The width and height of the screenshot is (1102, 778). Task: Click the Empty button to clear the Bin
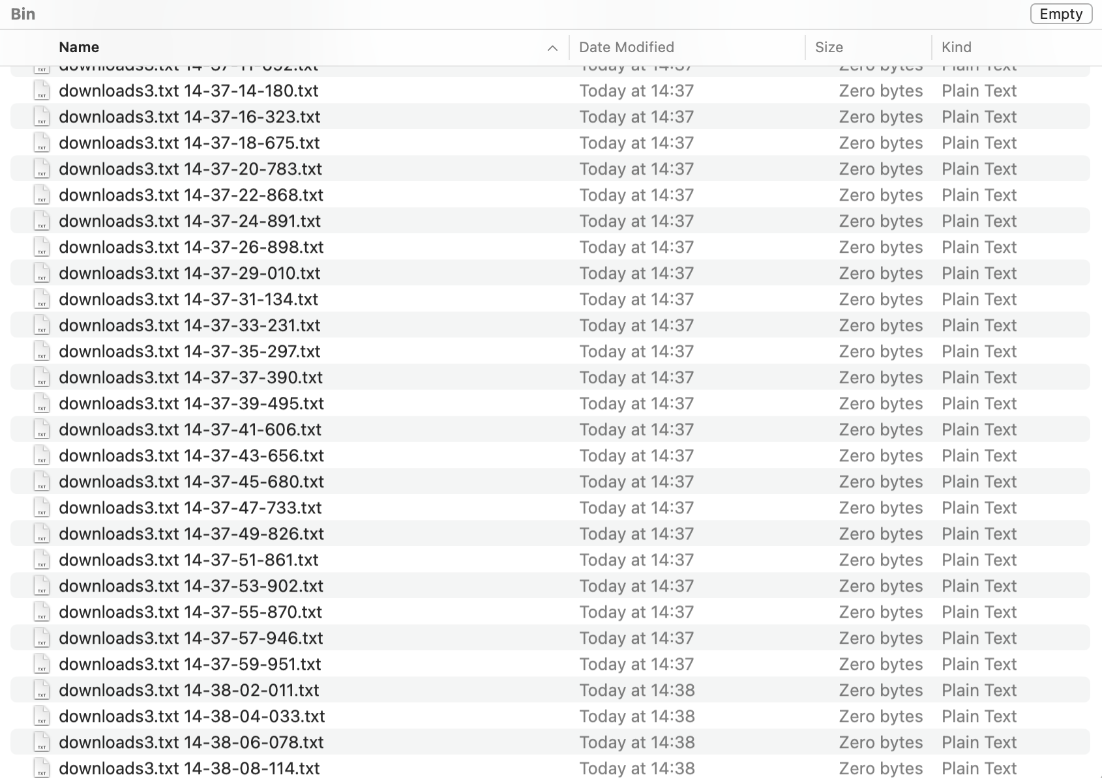click(x=1061, y=14)
